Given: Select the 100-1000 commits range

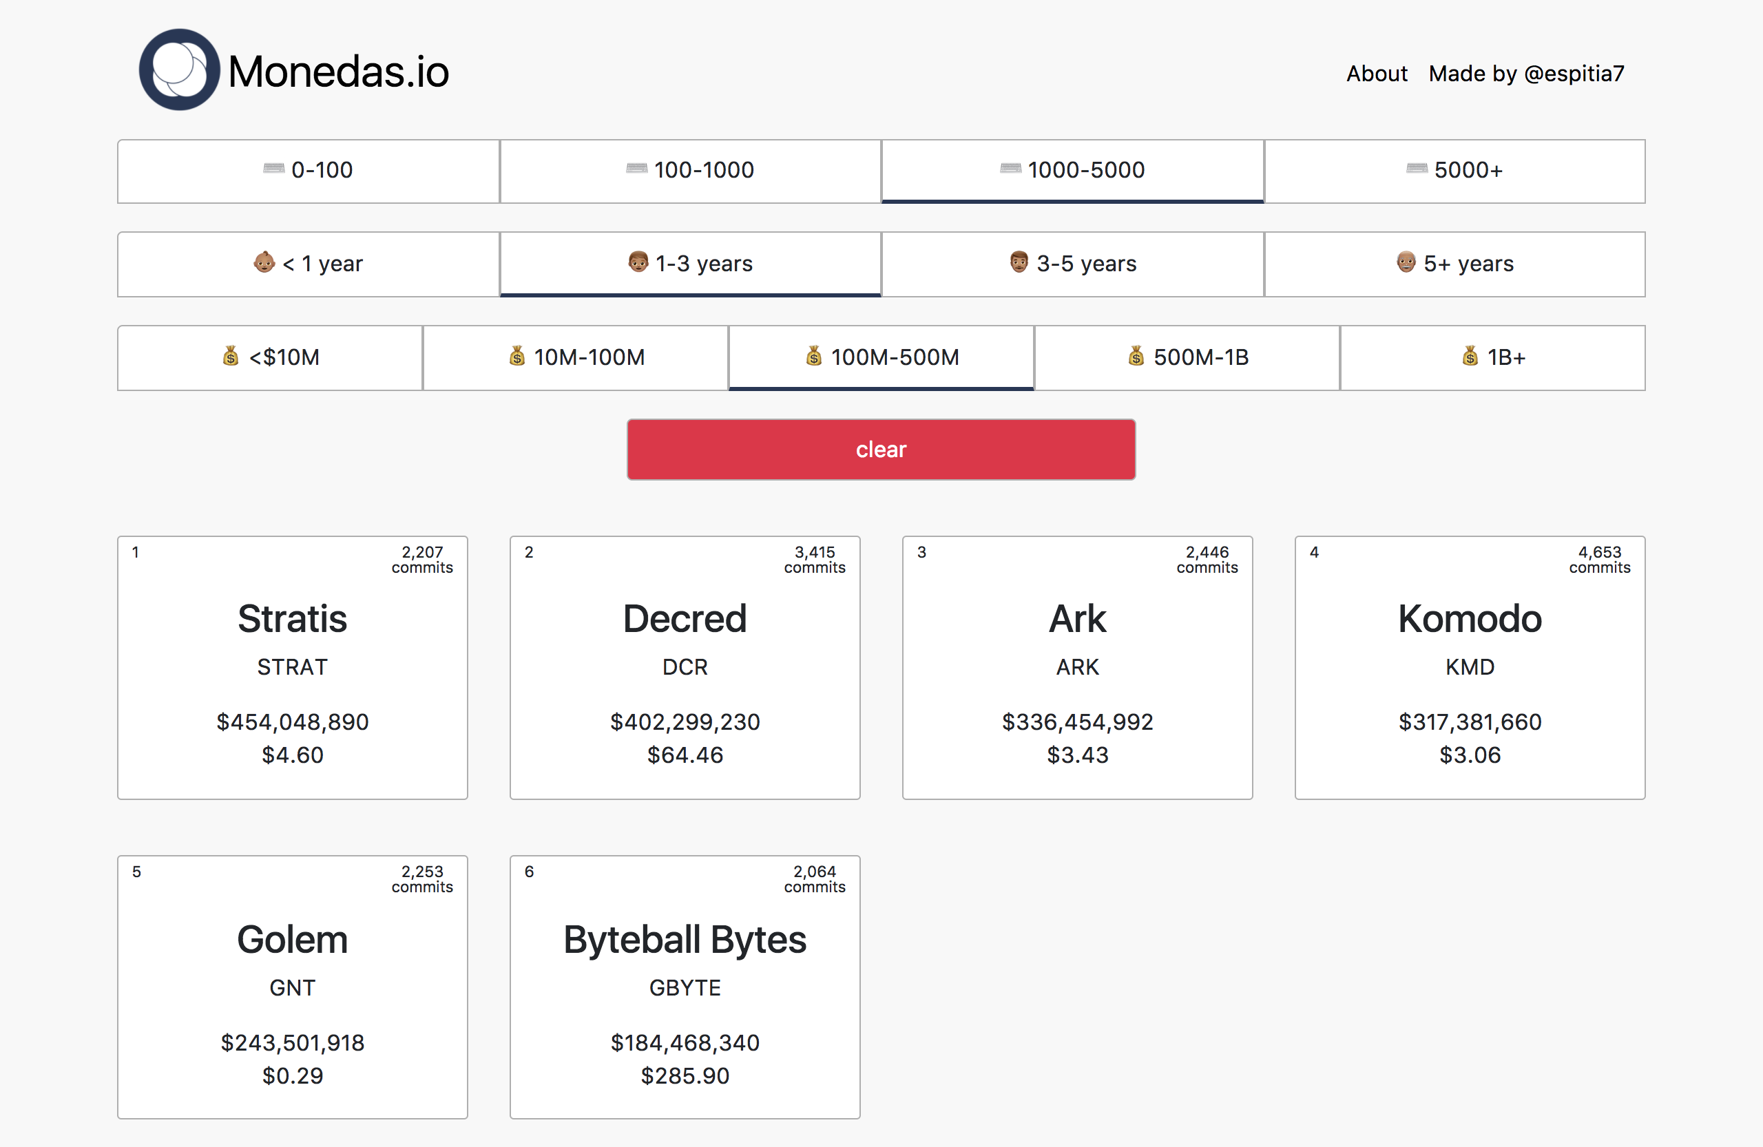Looking at the screenshot, I should pos(689,171).
